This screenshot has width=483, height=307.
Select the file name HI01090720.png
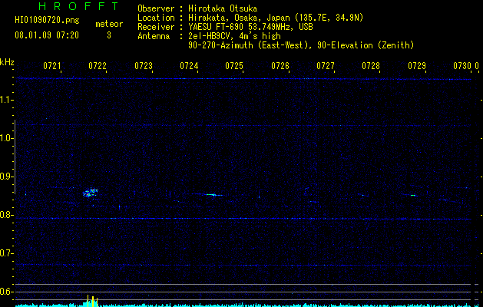(47, 21)
